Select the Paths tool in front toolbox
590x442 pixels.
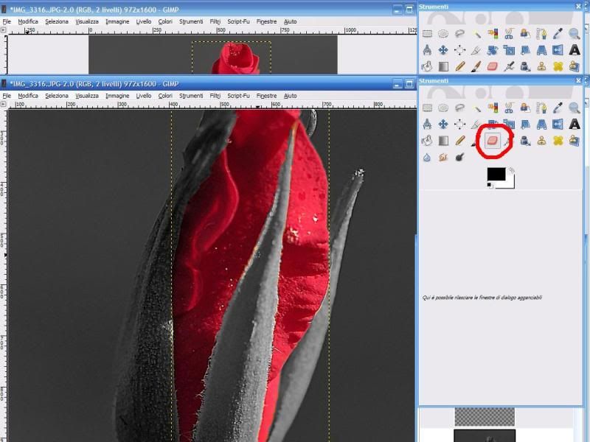click(541, 108)
